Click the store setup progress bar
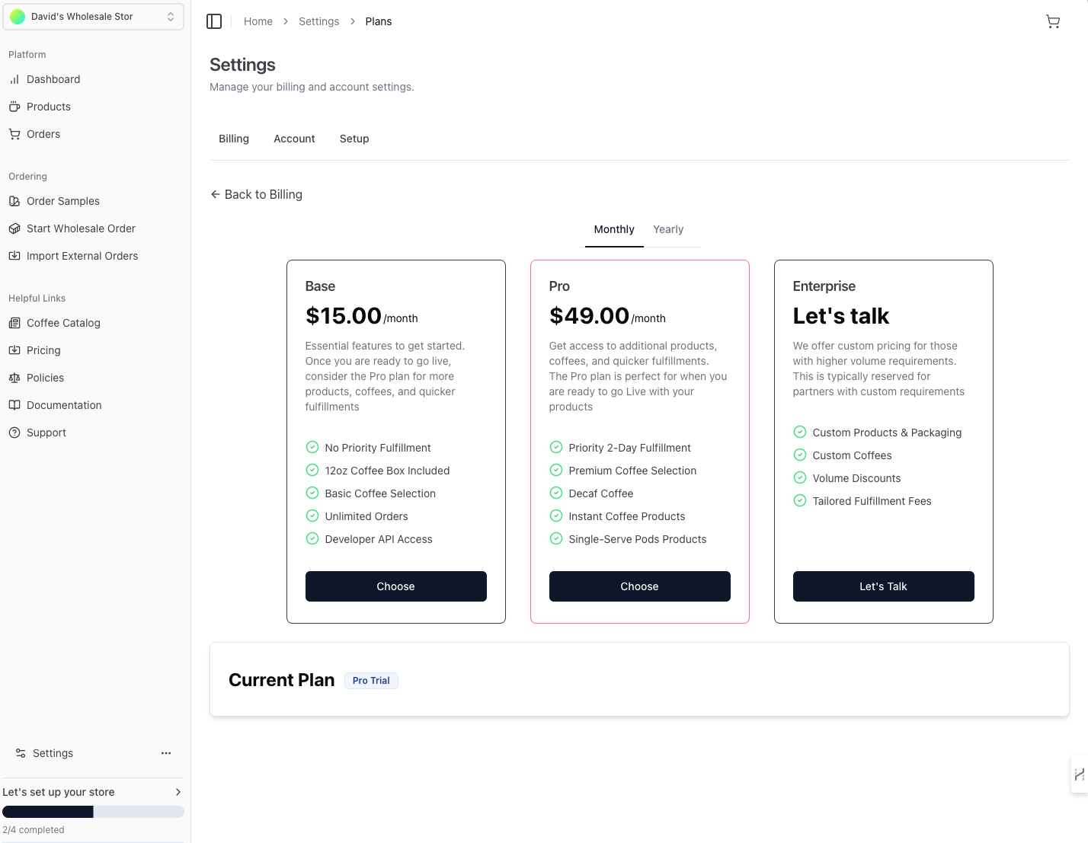The height and width of the screenshot is (843, 1088). pos(93,812)
